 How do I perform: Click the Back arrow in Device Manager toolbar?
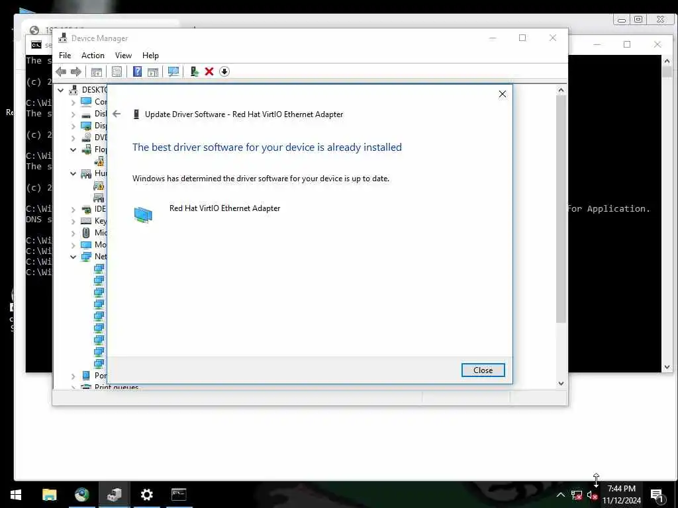[x=61, y=71]
